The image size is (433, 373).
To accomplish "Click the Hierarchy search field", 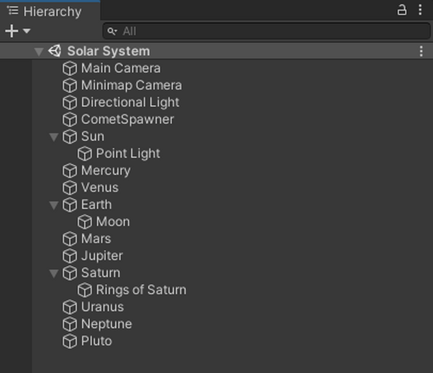I will [x=266, y=31].
